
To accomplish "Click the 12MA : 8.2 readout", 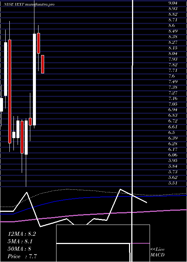I will click(x=22, y=234).
